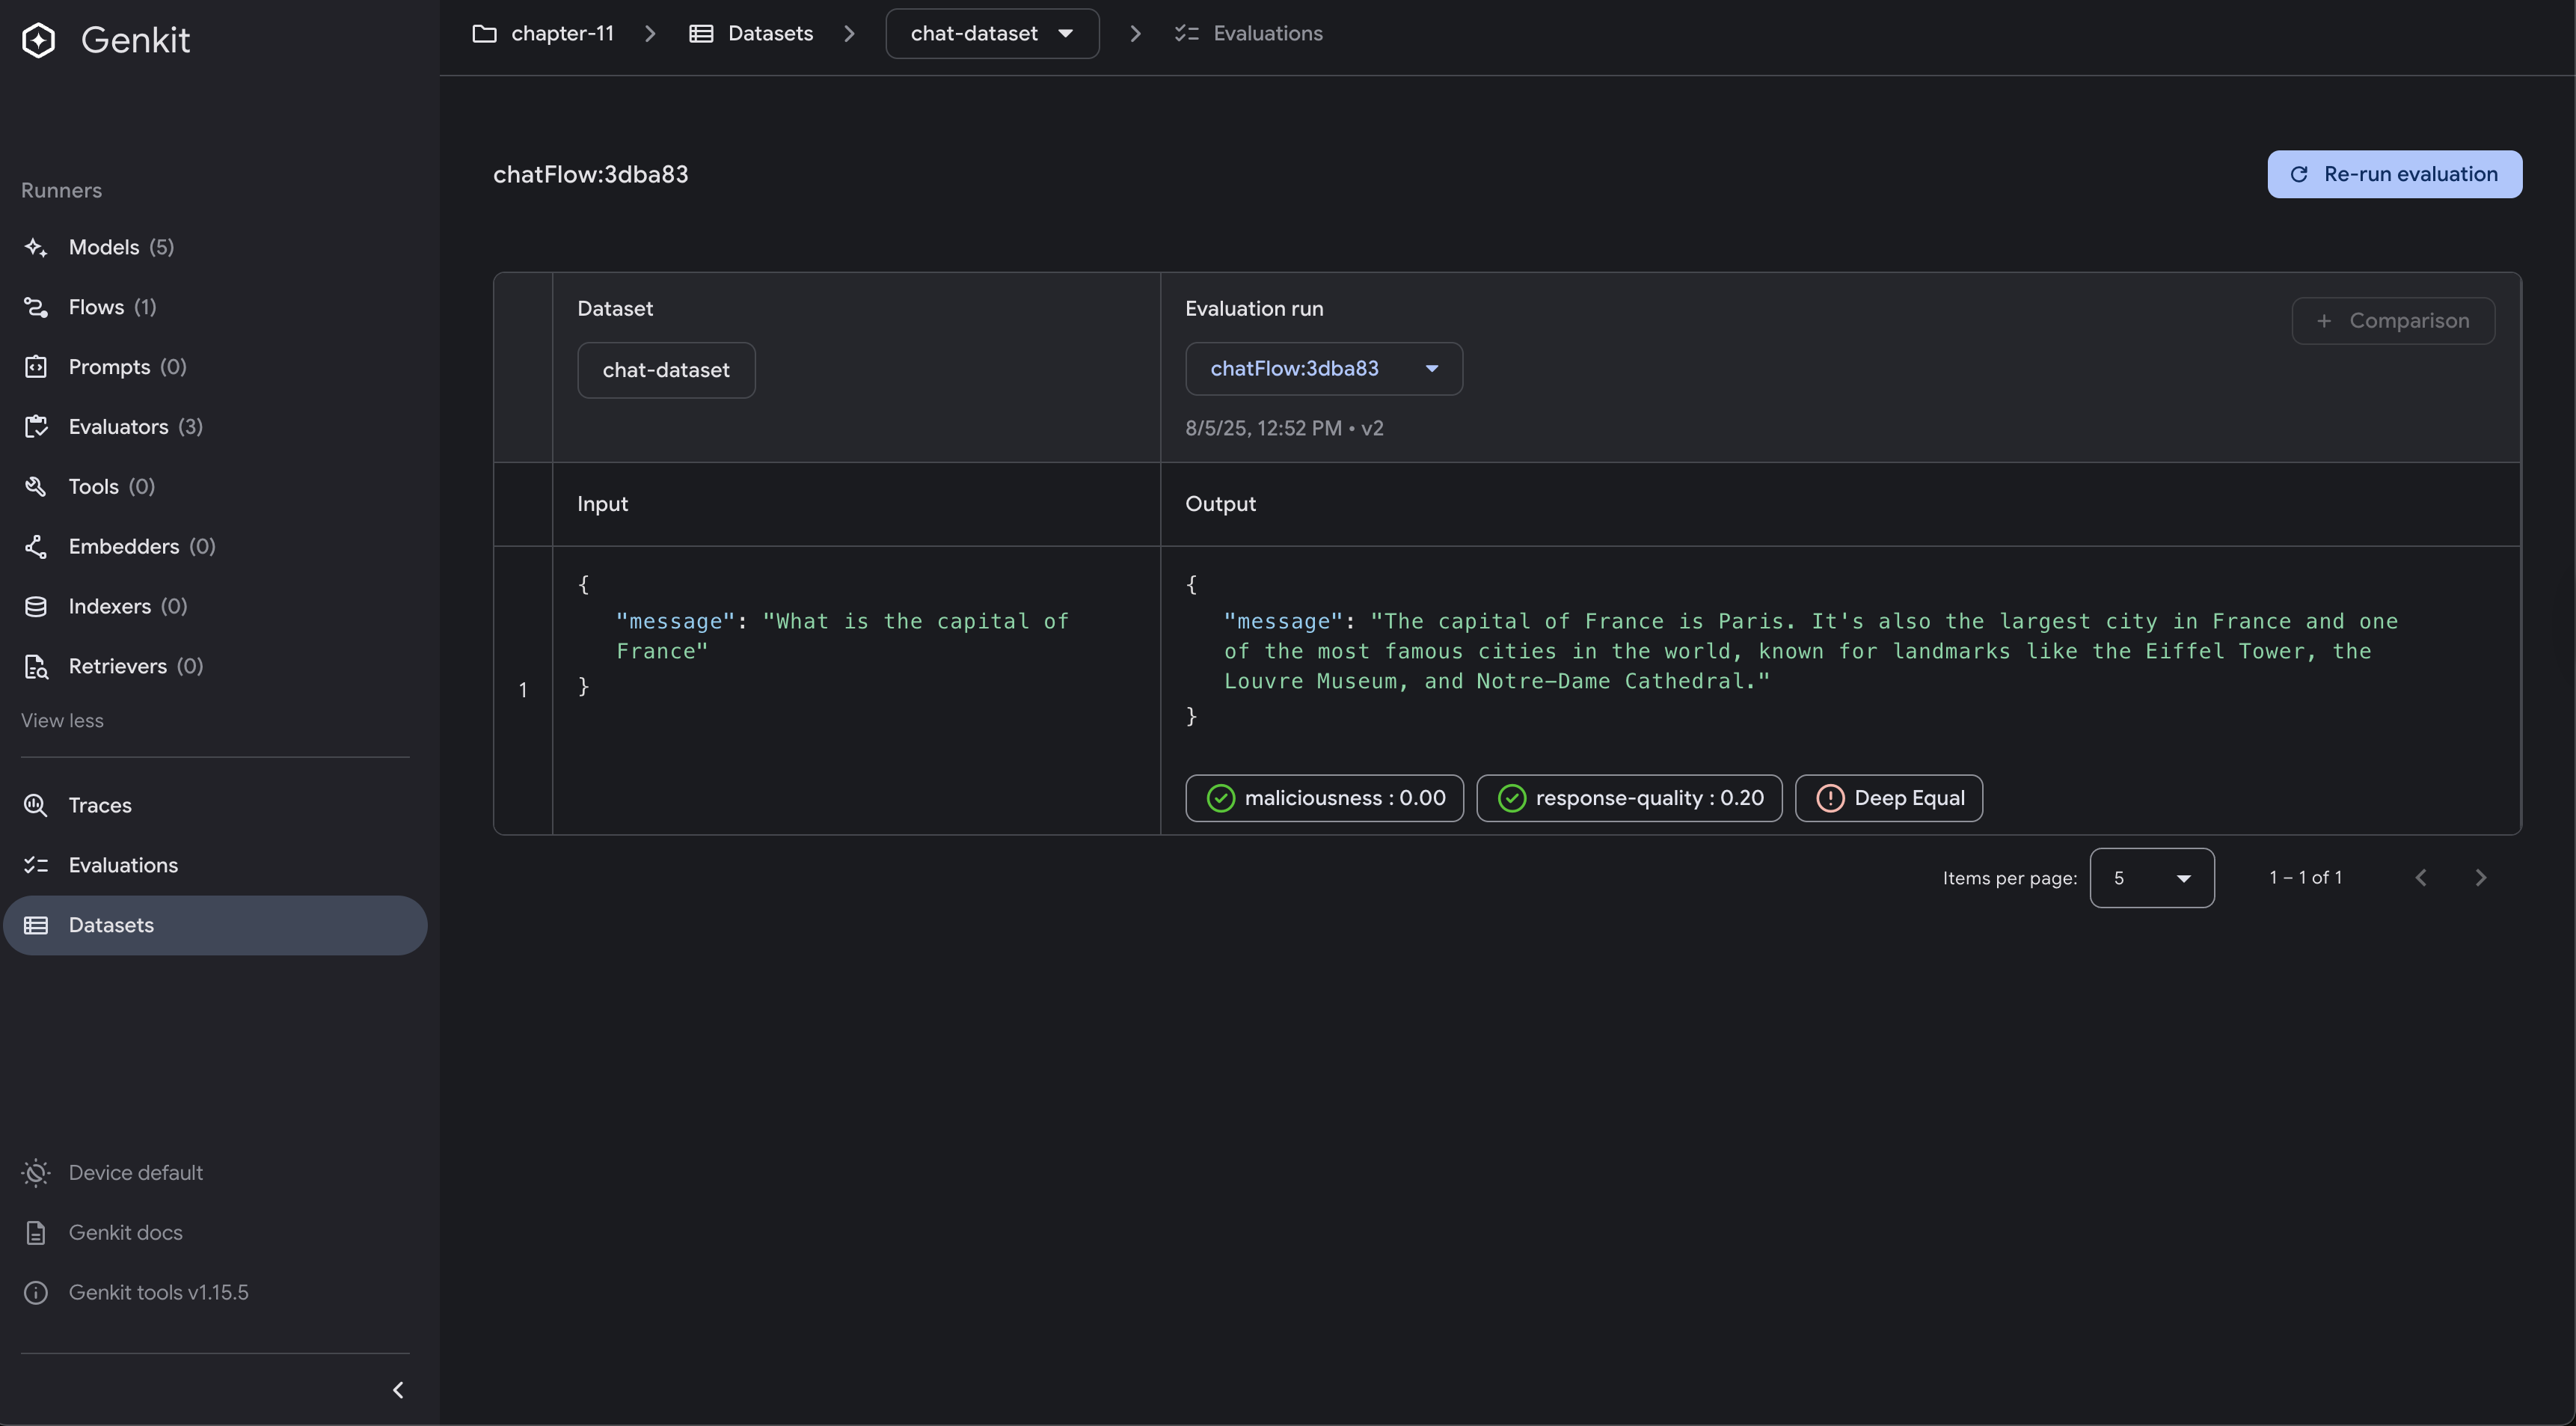Click the Input column header

(602, 504)
